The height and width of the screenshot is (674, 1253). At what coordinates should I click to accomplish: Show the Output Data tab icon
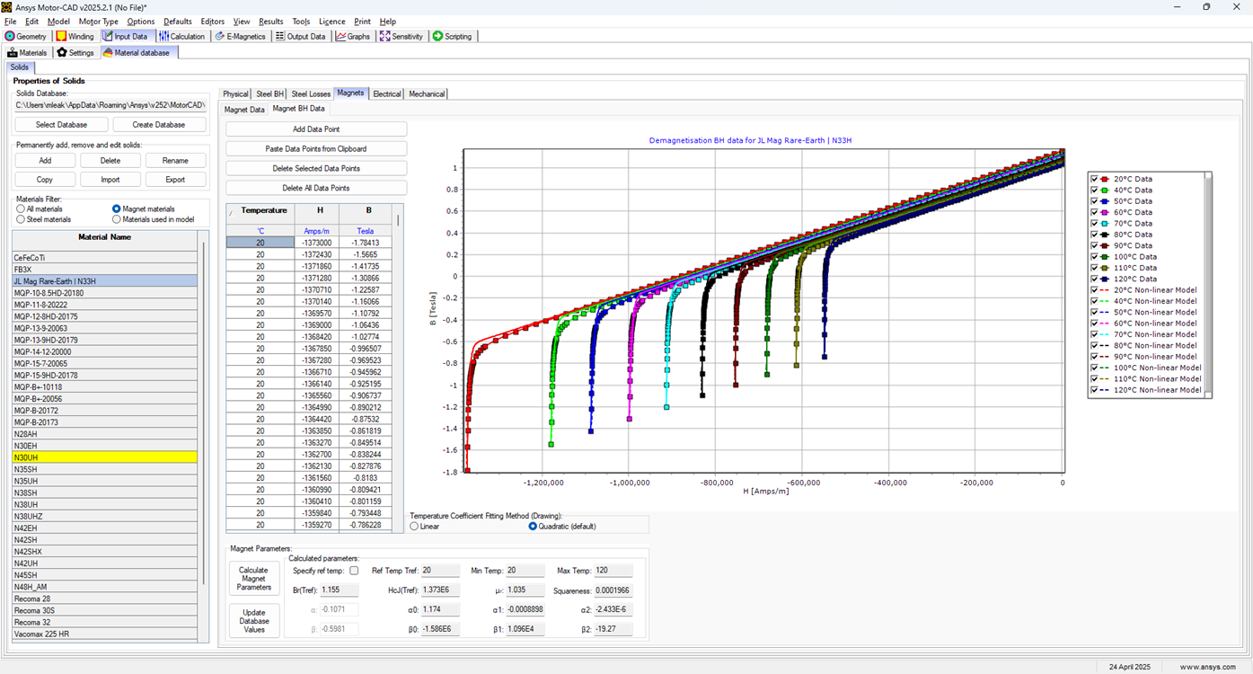280,36
